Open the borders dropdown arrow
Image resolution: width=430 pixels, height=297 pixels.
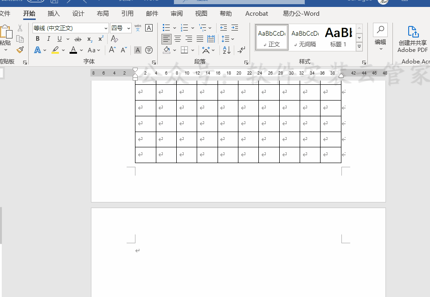[193, 50]
